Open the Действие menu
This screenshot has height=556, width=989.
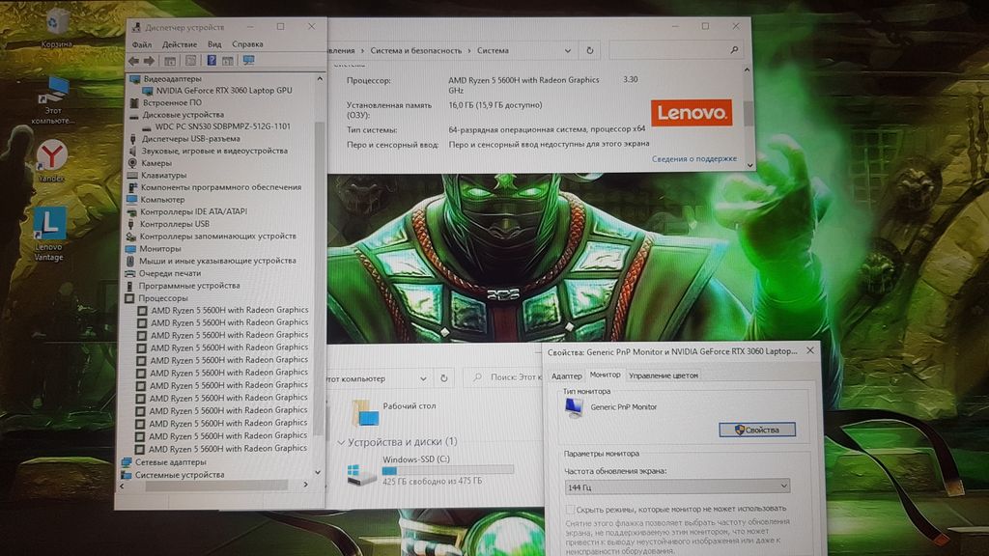pos(180,44)
